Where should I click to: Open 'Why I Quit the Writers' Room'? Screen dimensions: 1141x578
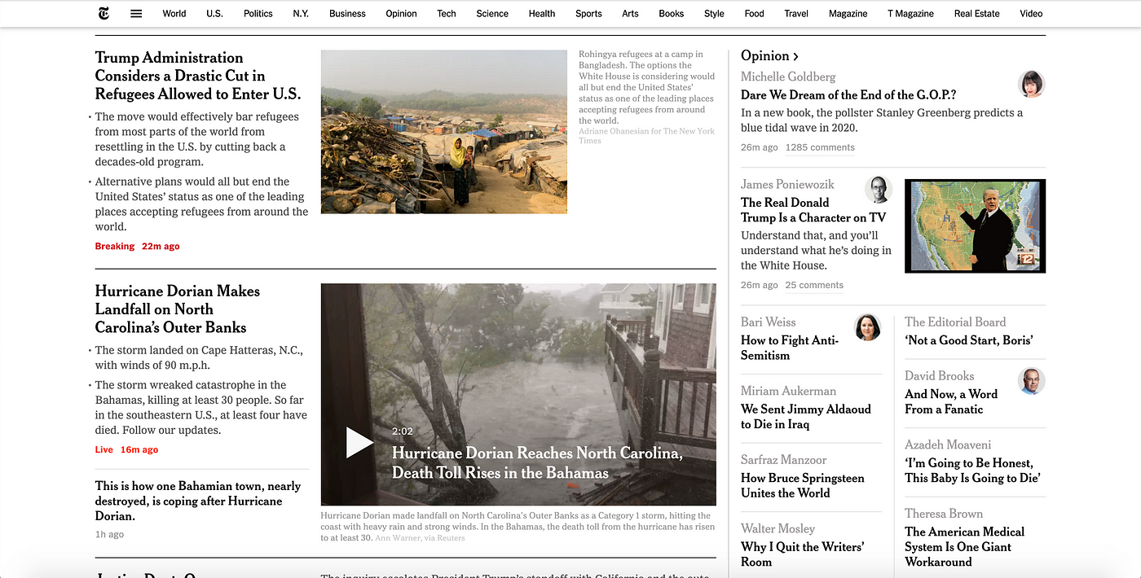click(x=802, y=554)
